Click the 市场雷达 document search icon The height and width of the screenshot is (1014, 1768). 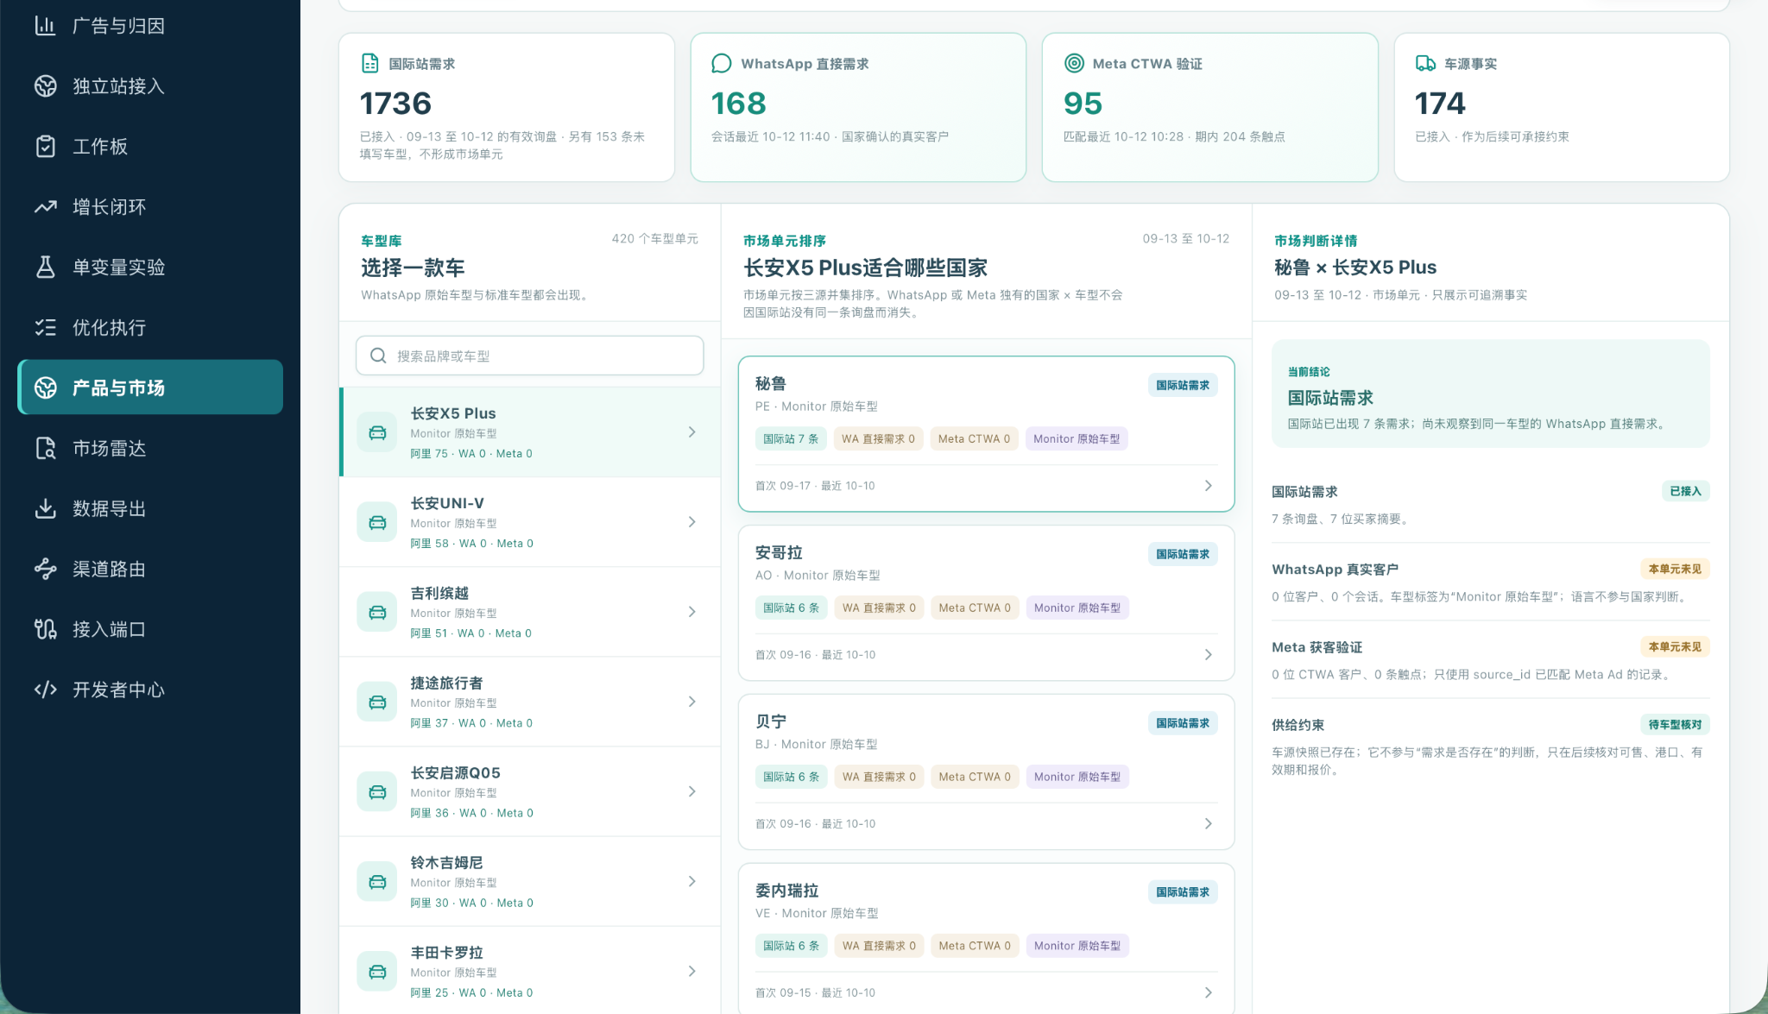(x=45, y=449)
